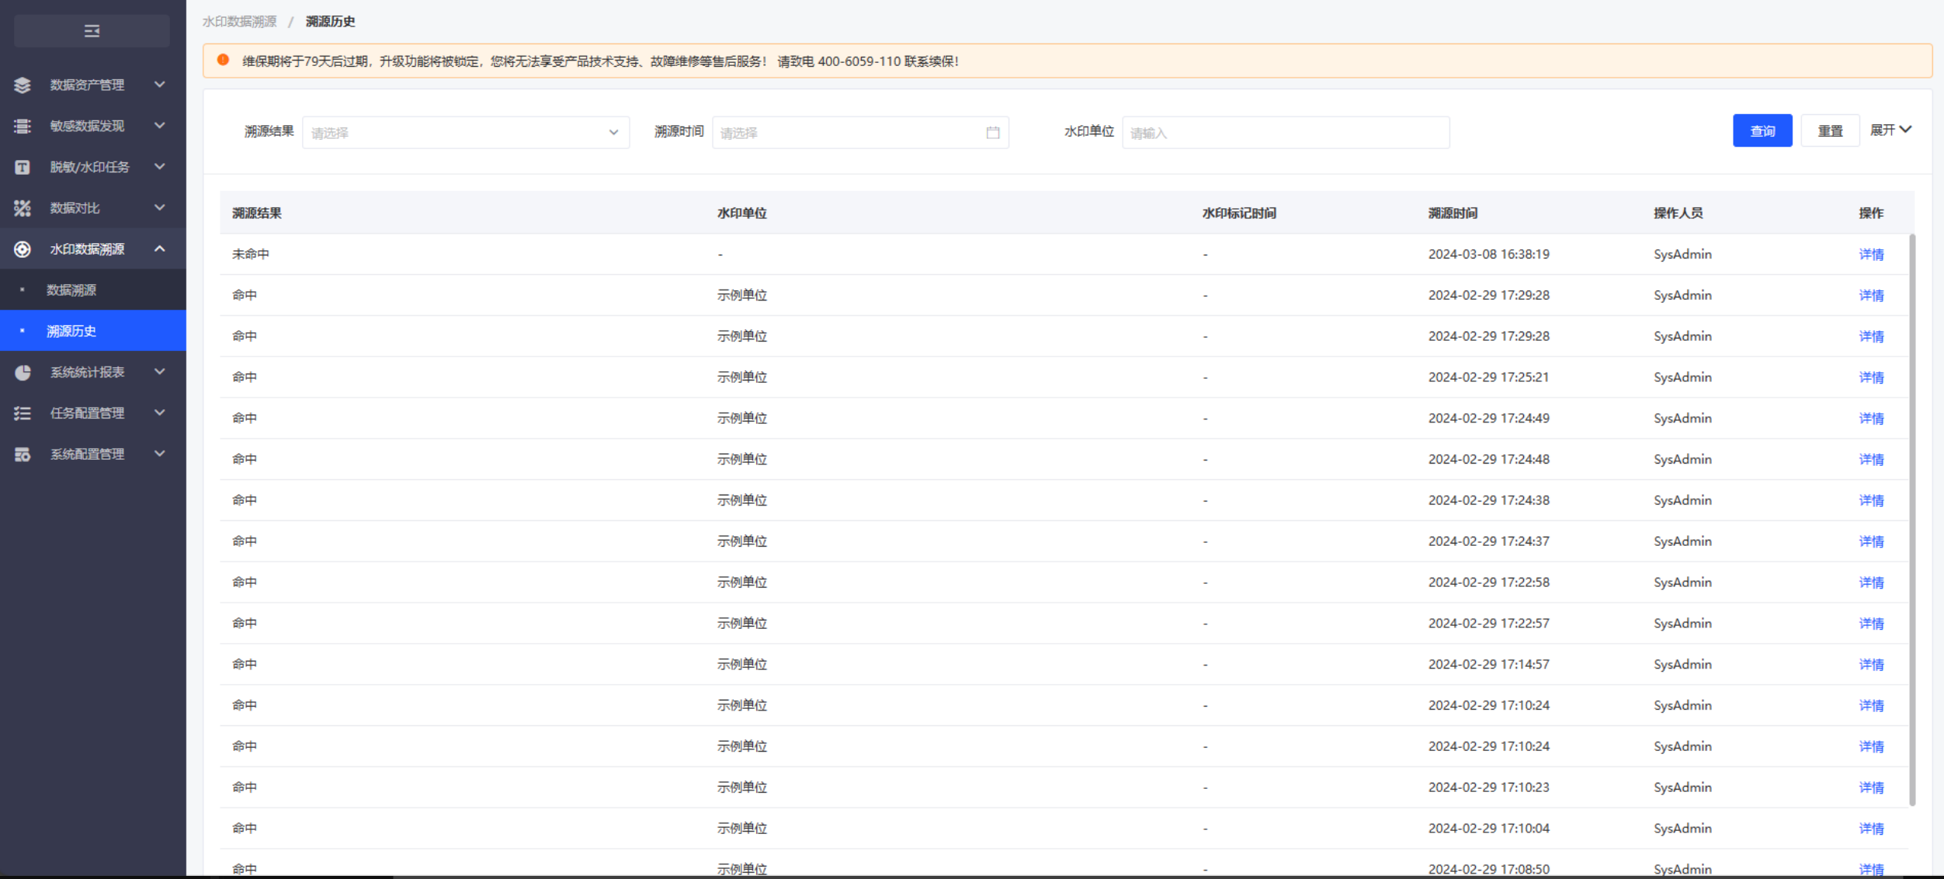1944x879 pixels.
Task: Click timestamp 2024-02-29 17:24:48
Action: 1488,460
